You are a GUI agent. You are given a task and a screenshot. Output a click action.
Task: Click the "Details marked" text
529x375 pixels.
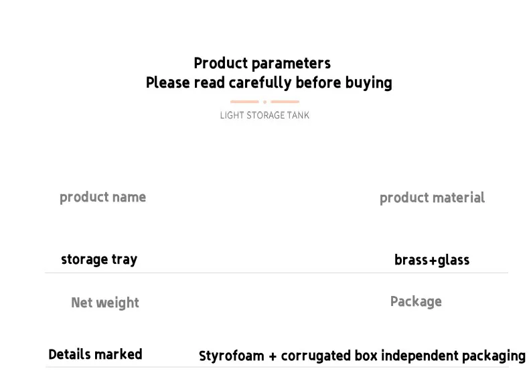(x=95, y=354)
